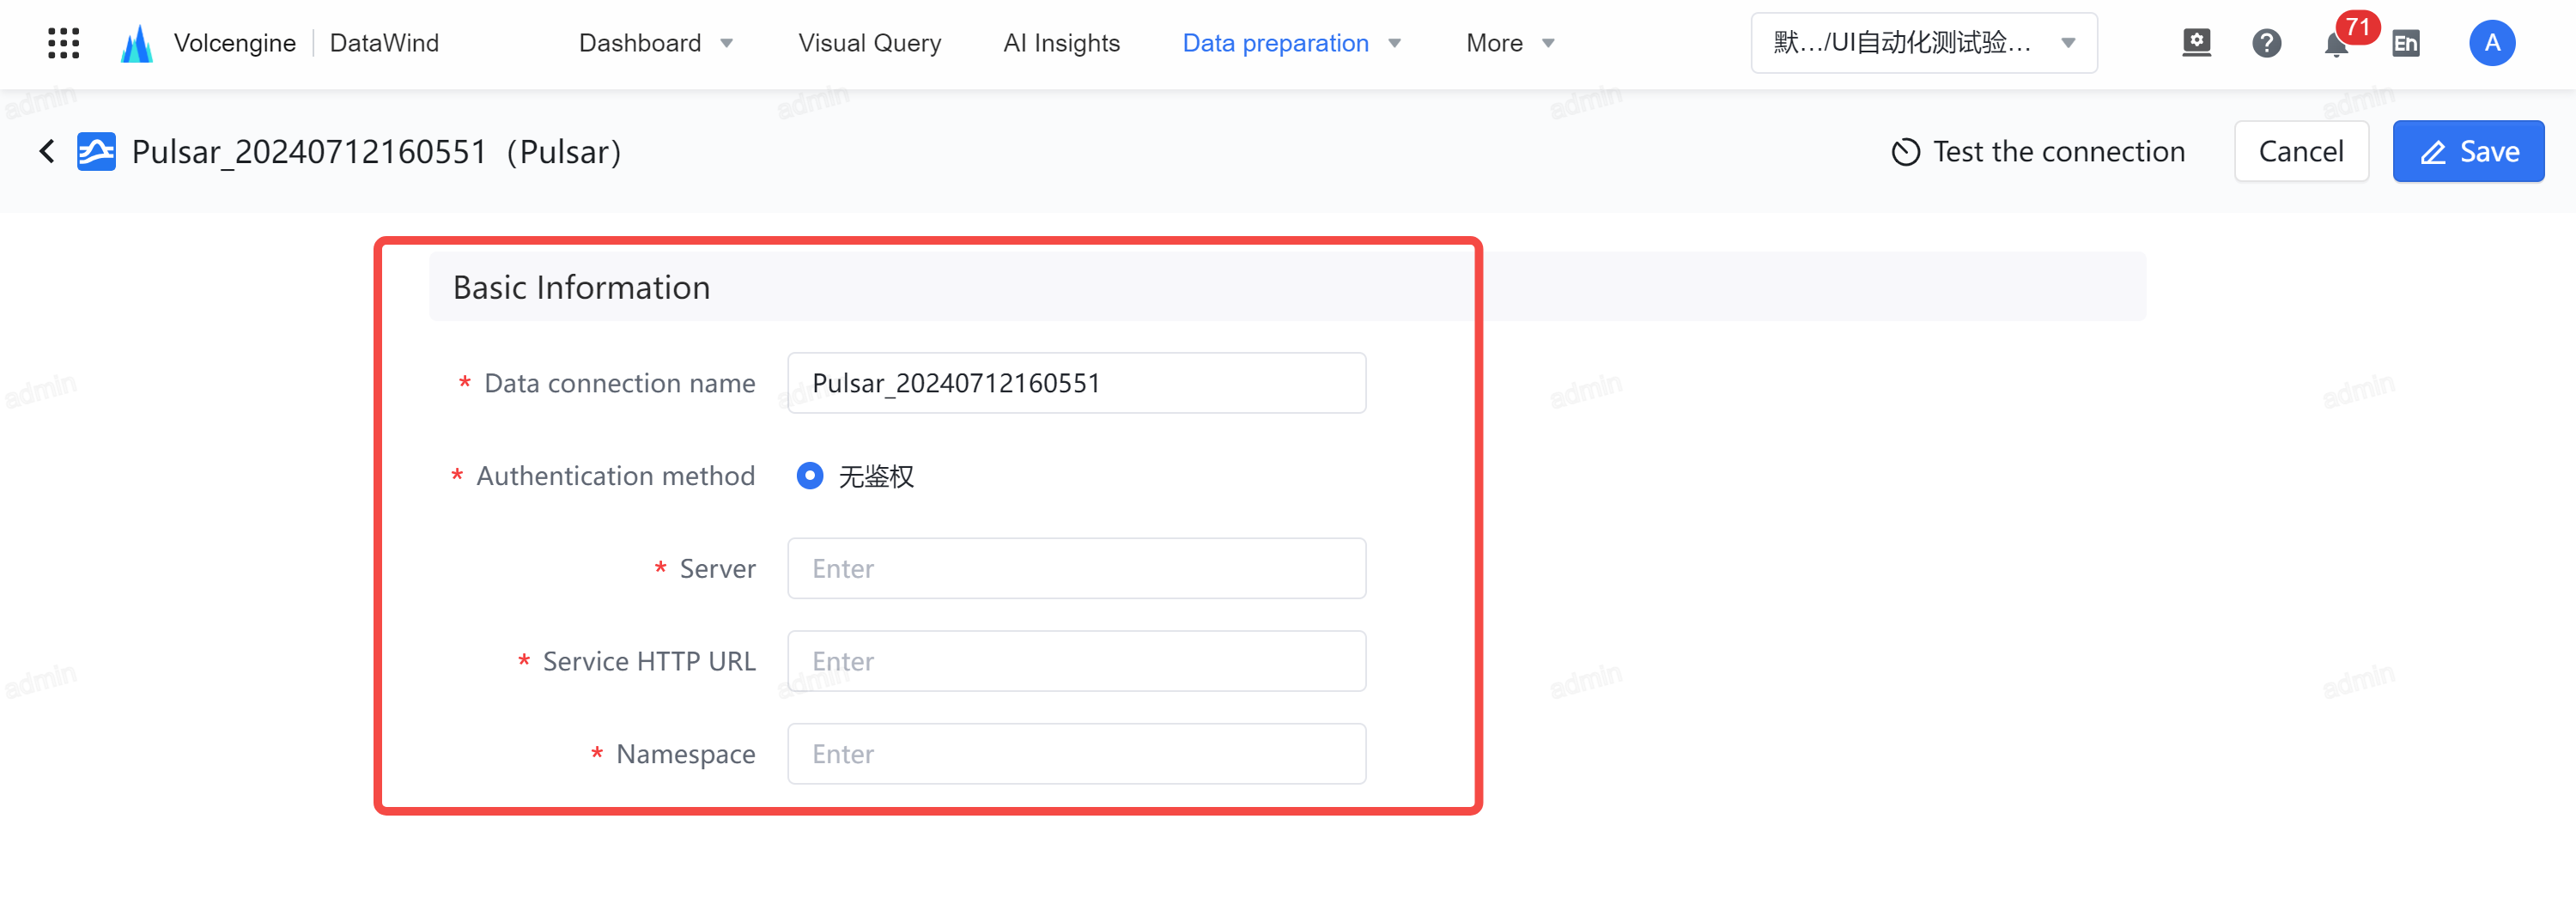Image resolution: width=2576 pixels, height=904 pixels.
Task: Open the monitor settings icon in header
Action: [2196, 43]
